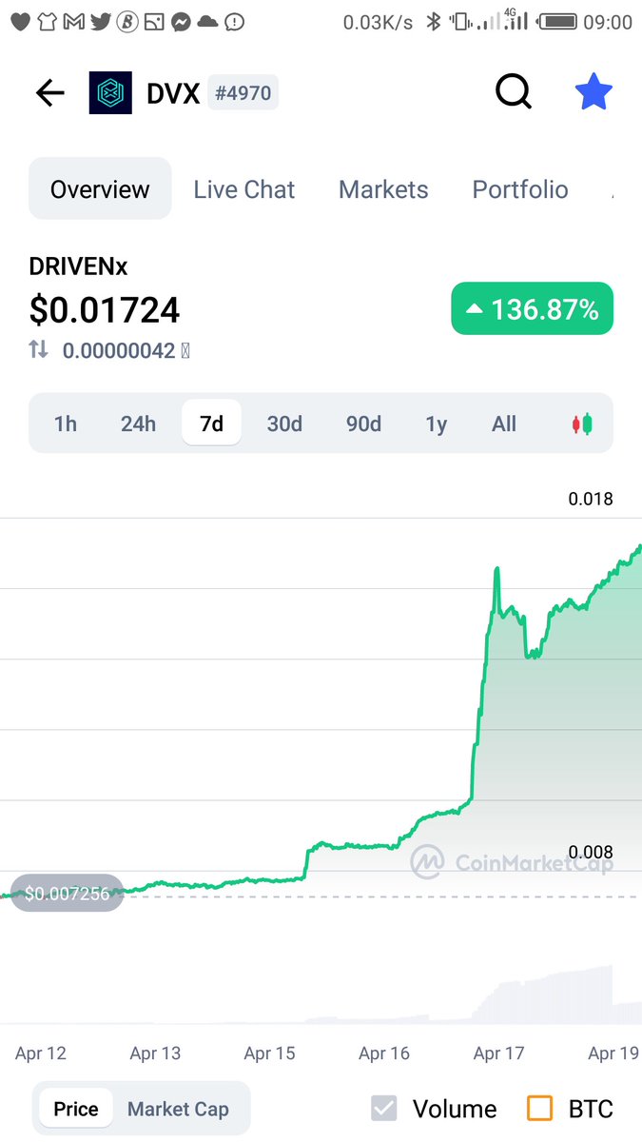Tap the DVX coin logo
Viewport: 642px width, 1142px height.
[x=110, y=92]
